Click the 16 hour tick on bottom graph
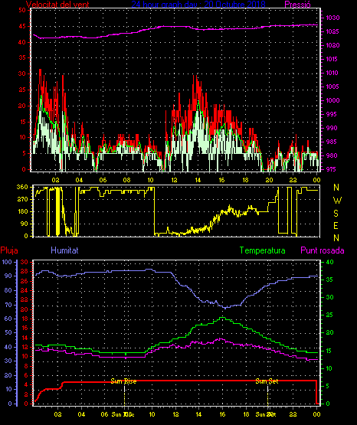Screen dimensions: 357x425 pyautogui.click(x=222, y=414)
